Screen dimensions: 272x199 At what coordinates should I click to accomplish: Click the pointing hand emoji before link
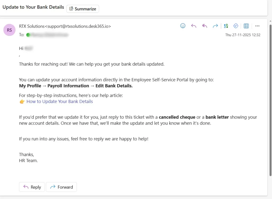click(x=22, y=102)
